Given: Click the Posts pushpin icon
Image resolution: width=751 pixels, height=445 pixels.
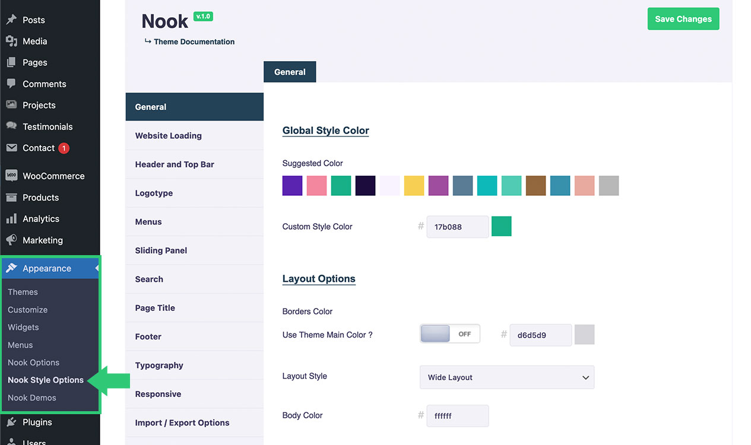Looking at the screenshot, I should point(11,20).
